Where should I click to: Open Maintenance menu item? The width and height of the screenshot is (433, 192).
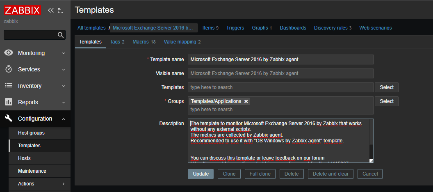point(39,171)
